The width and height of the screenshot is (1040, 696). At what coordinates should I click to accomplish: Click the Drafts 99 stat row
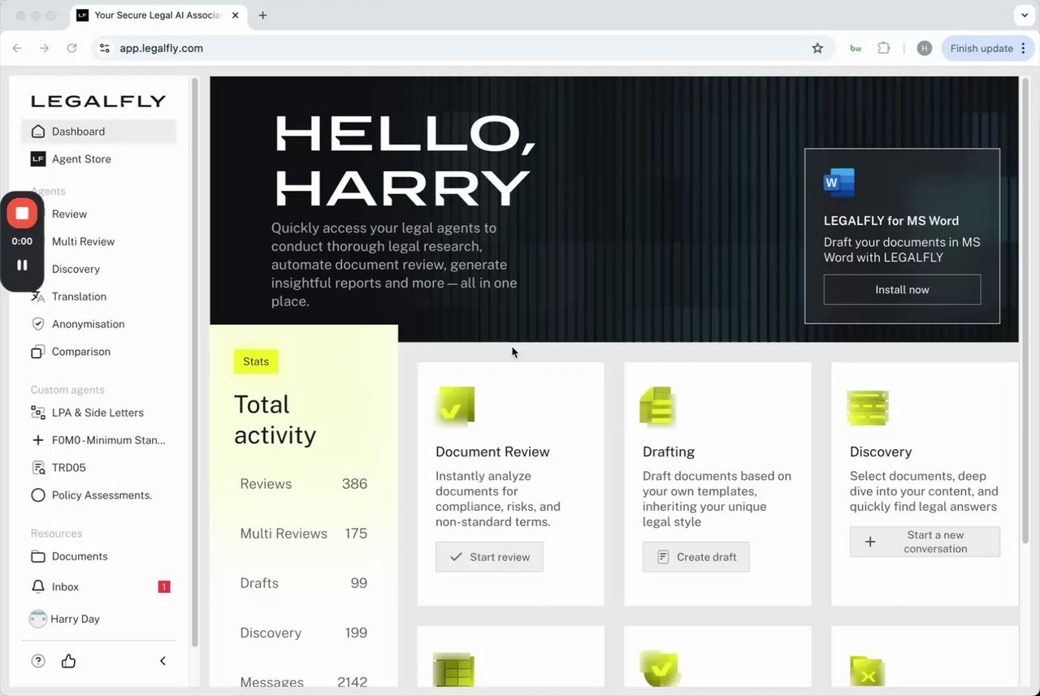click(304, 583)
